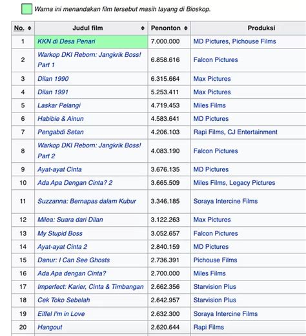Open Legacy Pictures producer link
This screenshot has height=336, width=306.
coord(252,183)
